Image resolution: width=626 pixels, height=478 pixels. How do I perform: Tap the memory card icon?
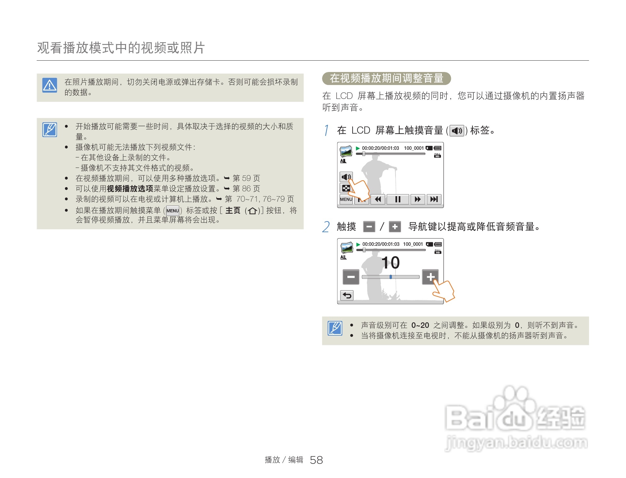[x=429, y=149]
